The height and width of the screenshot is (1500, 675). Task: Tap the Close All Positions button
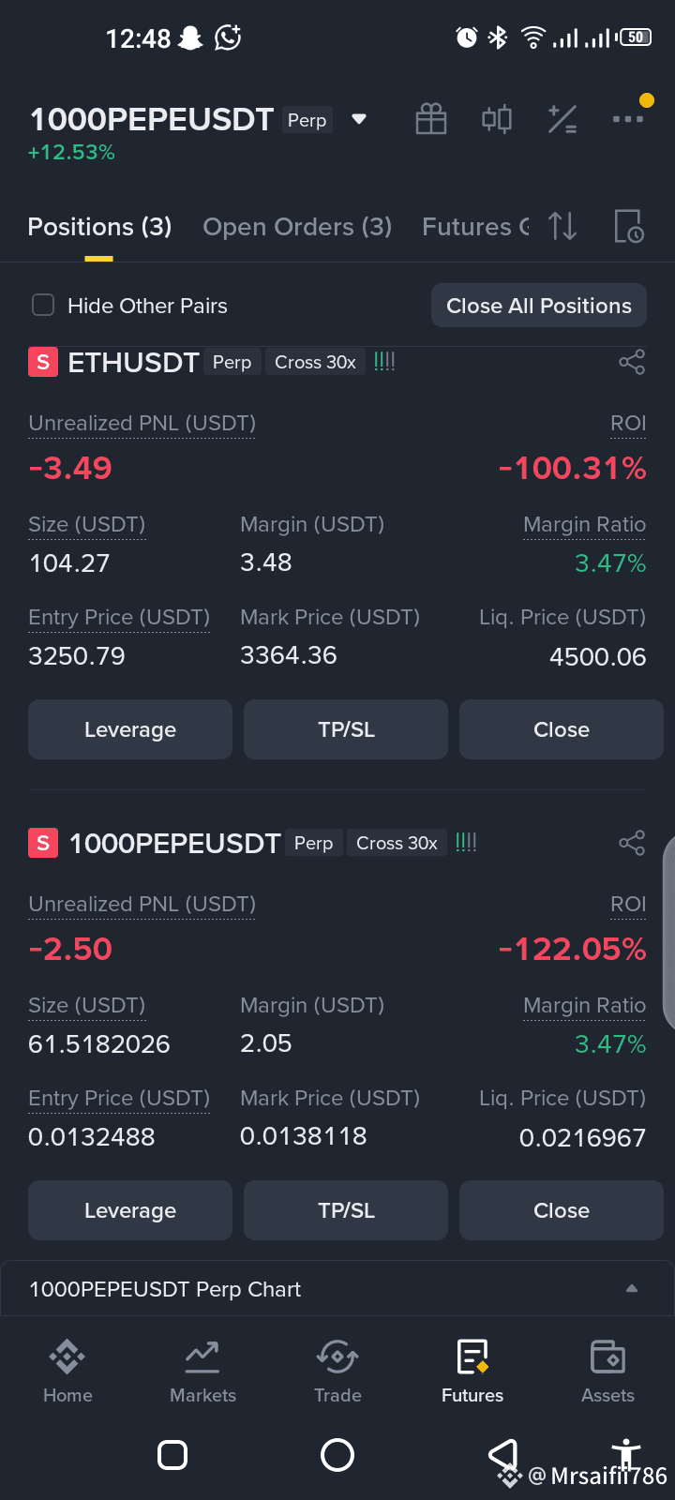click(539, 306)
